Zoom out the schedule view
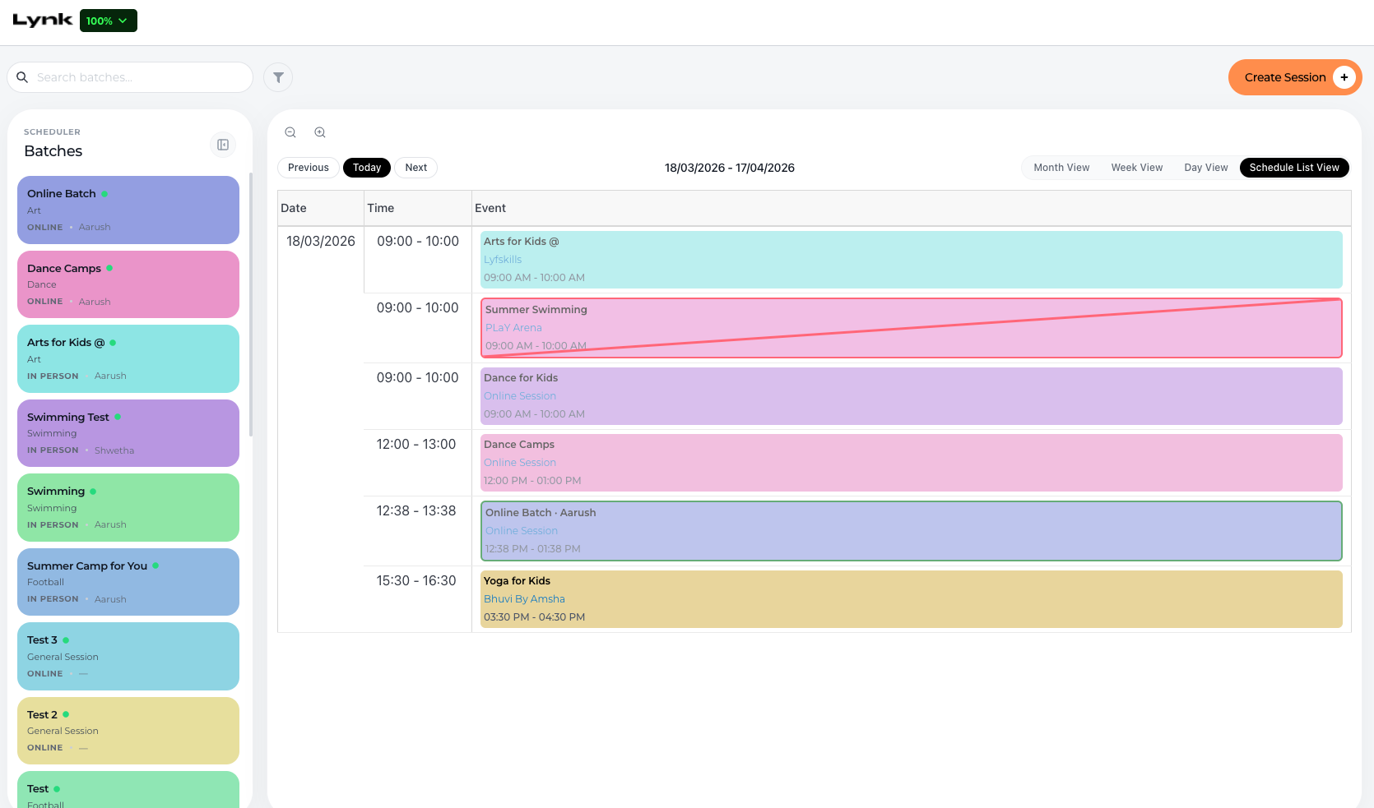Screen dimensions: 1374x808 coord(290,132)
